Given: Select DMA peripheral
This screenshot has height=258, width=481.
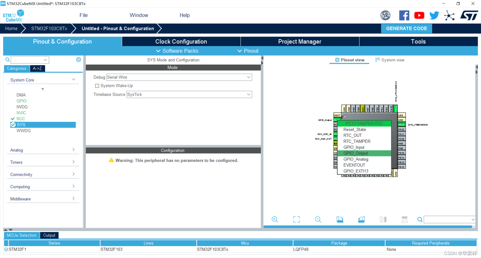Looking at the screenshot, I should [21, 95].
